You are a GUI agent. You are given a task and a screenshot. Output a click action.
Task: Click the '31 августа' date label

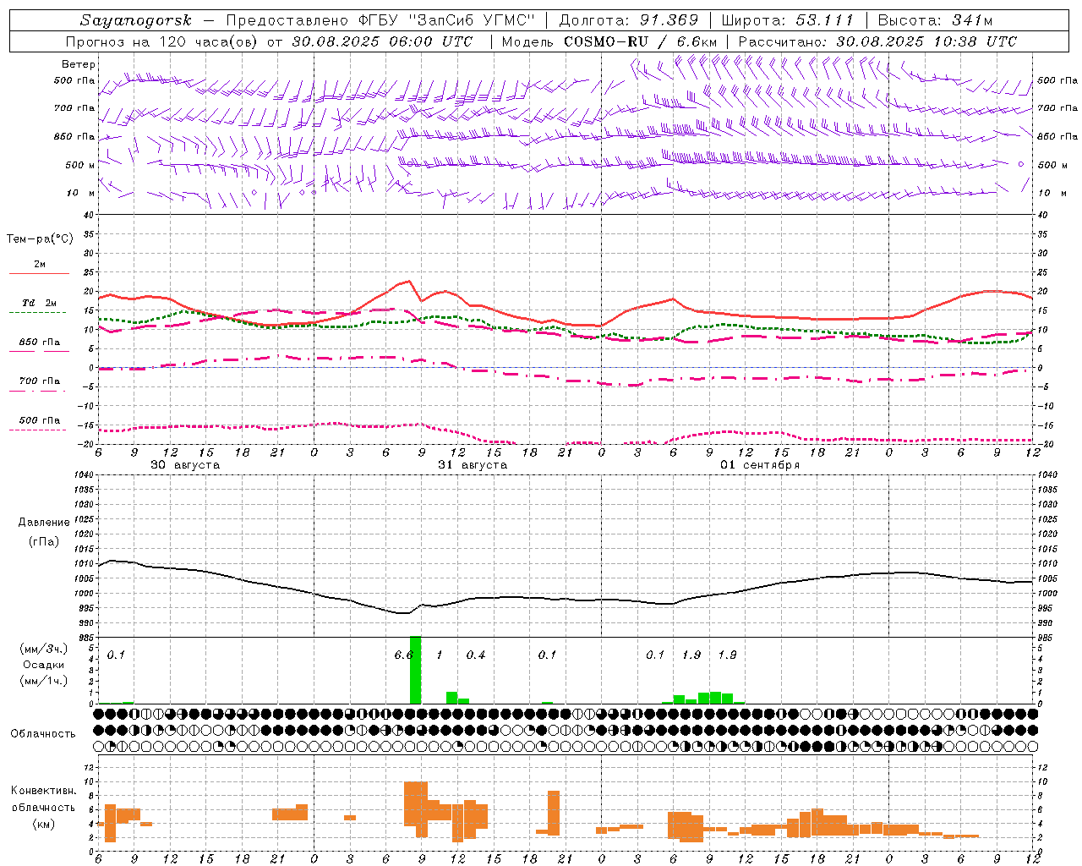[x=473, y=465]
